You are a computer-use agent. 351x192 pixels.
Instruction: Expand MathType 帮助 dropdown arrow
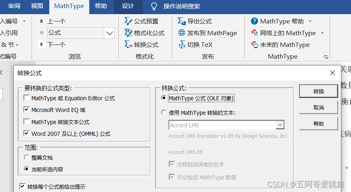pos(310,21)
